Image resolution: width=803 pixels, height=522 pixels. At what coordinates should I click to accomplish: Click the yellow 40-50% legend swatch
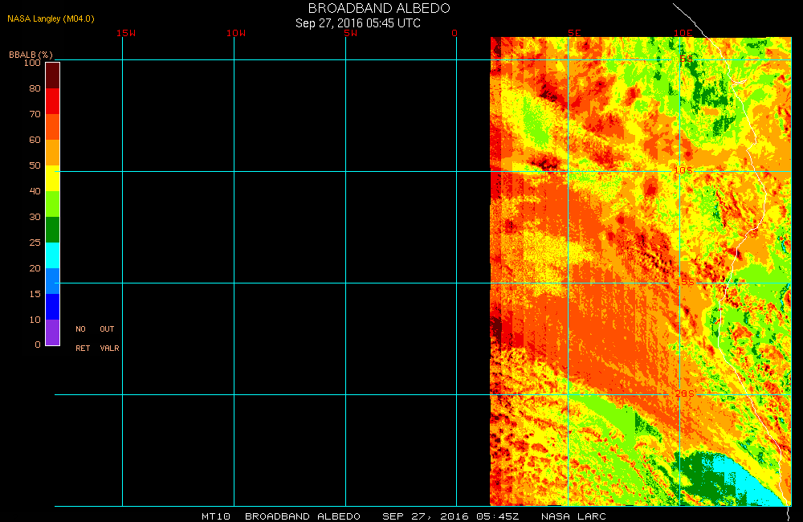[x=53, y=178]
